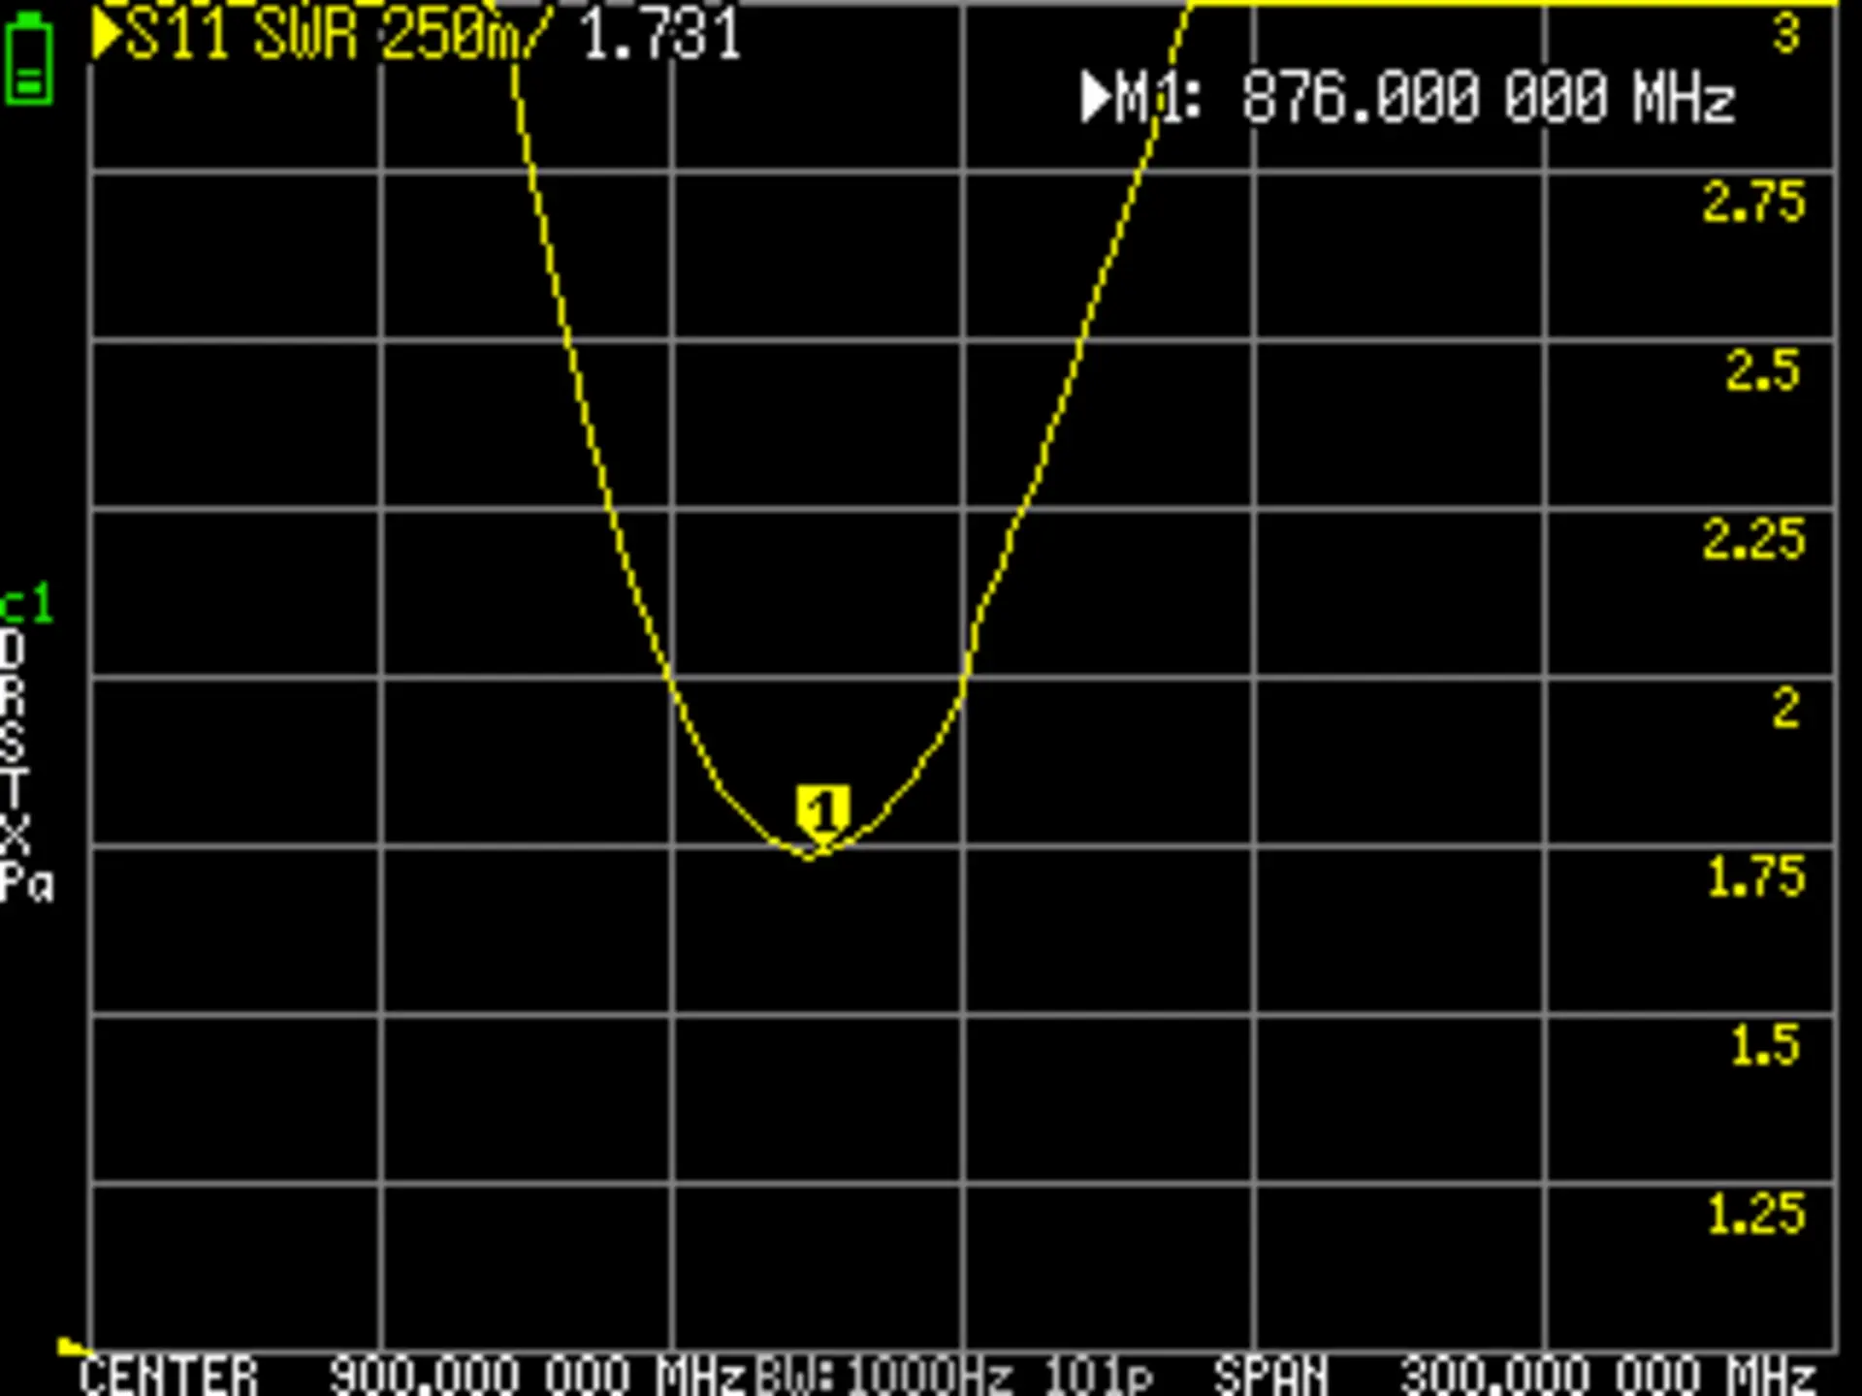Click the D calibration letter
Viewport: 1862px width, 1396px height.
(13, 649)
